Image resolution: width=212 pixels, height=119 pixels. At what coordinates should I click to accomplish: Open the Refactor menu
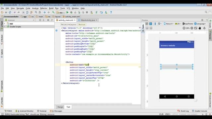point(44,8)
